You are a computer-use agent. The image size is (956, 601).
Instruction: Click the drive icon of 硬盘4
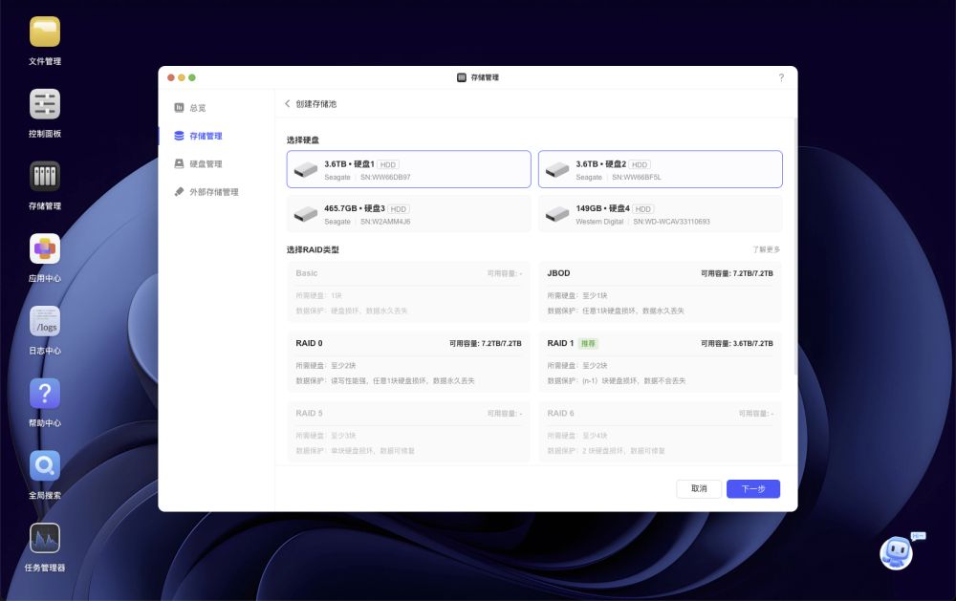[x=557, y=215]
